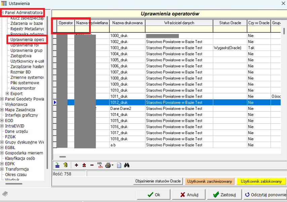Screen dimensions: 287x202
Task: Expand the EGBiL tree node
Action: click(x=2, y=148)
